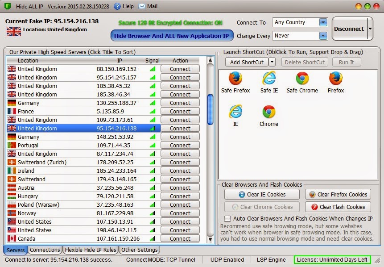The width and height of the screenshot is (384, 267).
Task: Click Clear Flash Cookies button
Action: [338, 207]
